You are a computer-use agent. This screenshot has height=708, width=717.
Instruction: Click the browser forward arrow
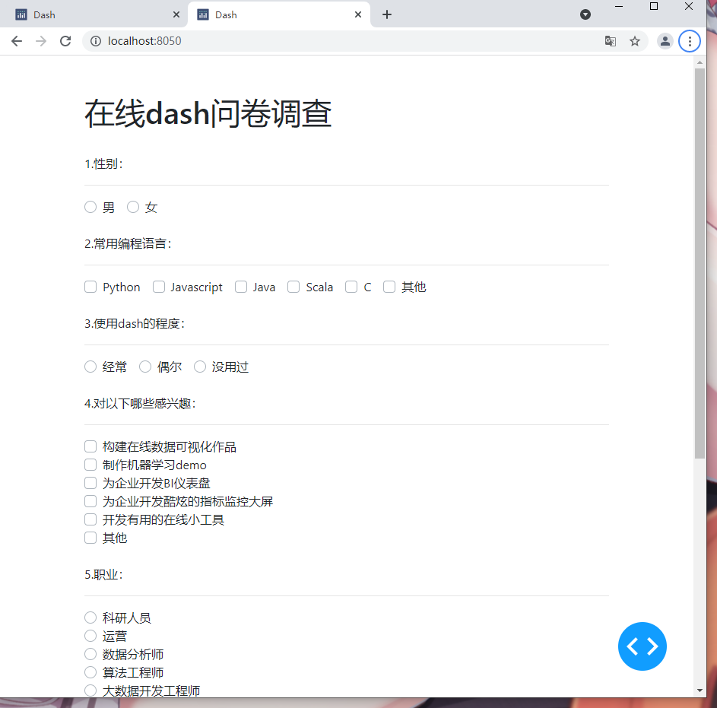[x=41, y=41]
